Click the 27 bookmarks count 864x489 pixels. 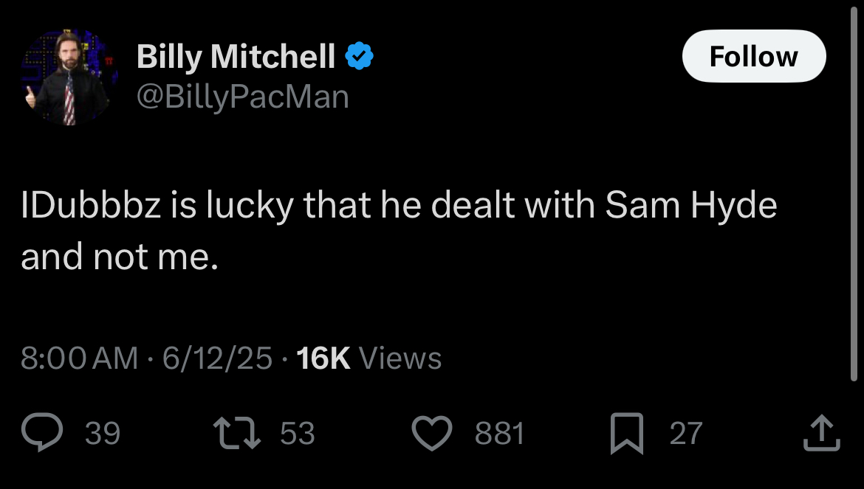[686, 434]
